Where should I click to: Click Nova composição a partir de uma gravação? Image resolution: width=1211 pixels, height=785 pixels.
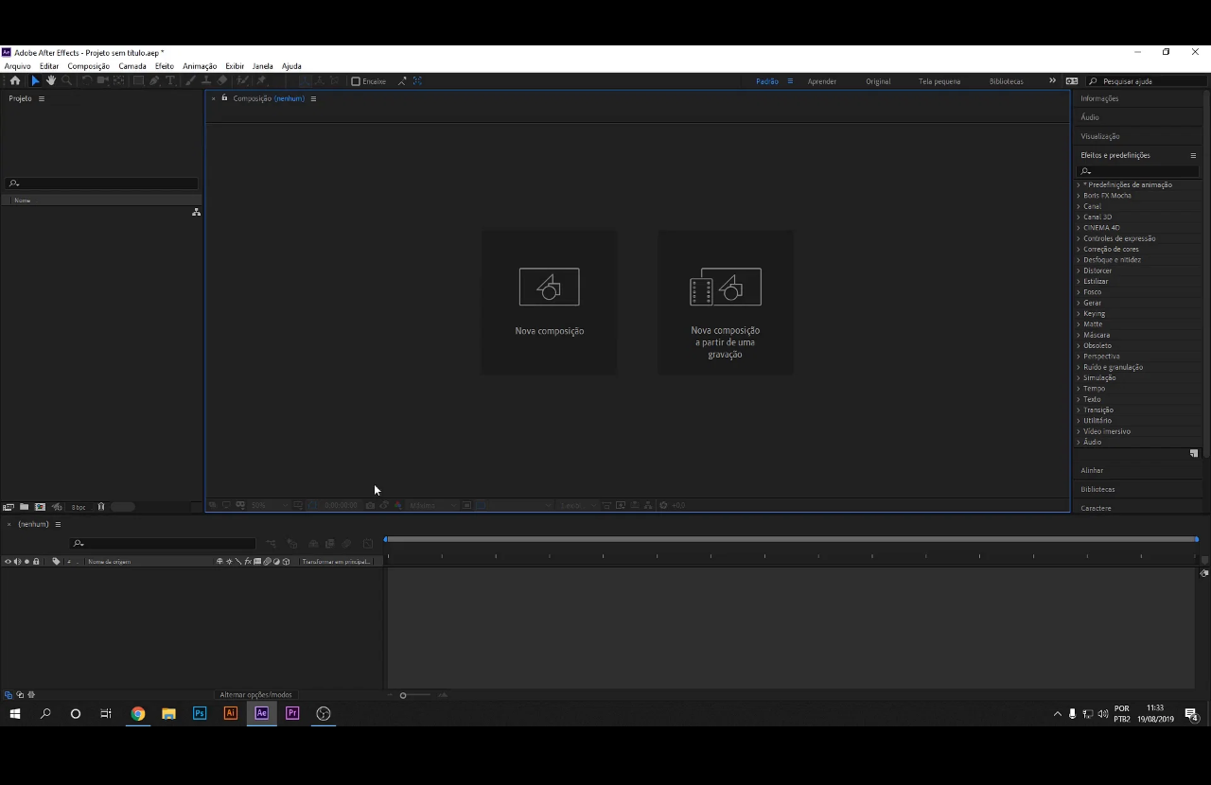coord(726,302)
